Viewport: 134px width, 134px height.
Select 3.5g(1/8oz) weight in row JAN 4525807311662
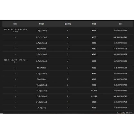[42, 49]
